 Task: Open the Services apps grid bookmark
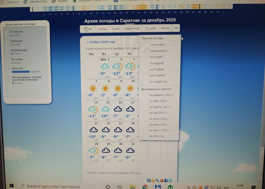(x=10, y=2)
